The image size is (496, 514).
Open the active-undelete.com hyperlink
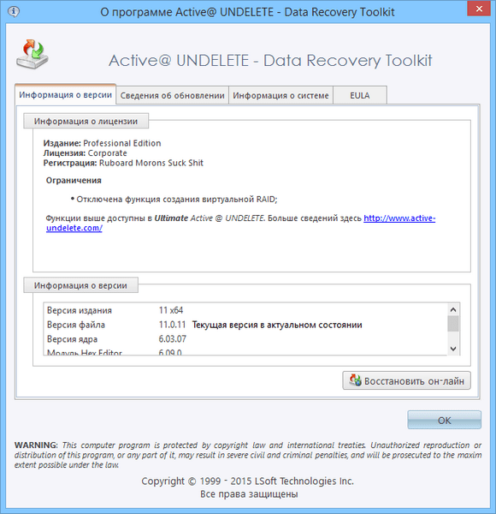tap(241, 223)
